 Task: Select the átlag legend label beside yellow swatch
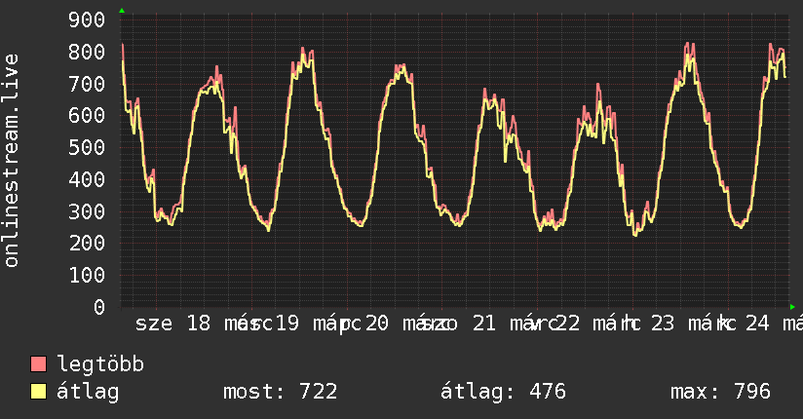coord(89,392)
